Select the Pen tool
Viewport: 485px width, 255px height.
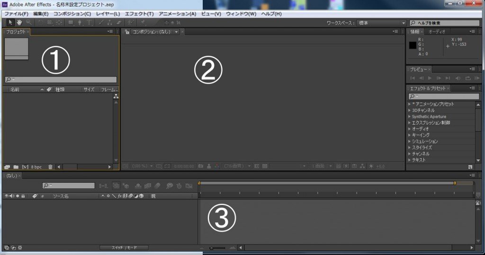[80, 23]
